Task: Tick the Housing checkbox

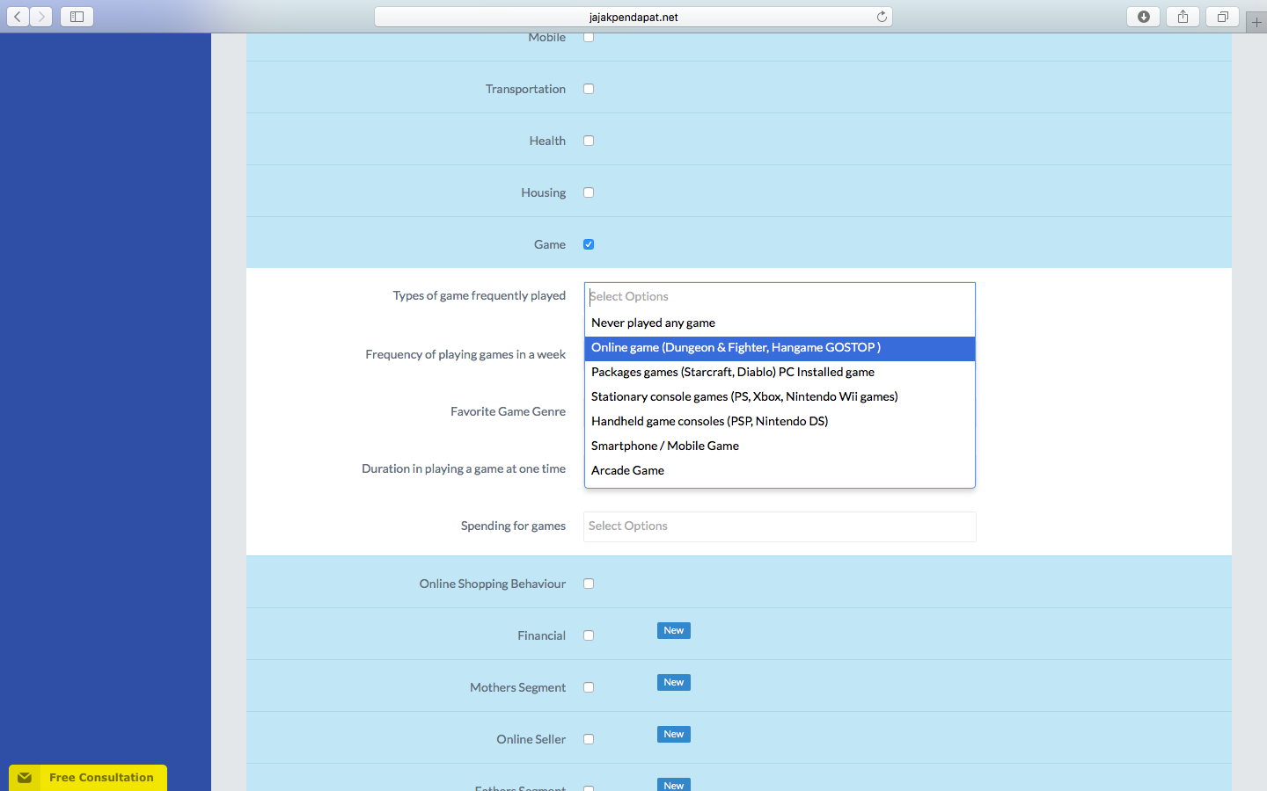Action: pos(589,192)
